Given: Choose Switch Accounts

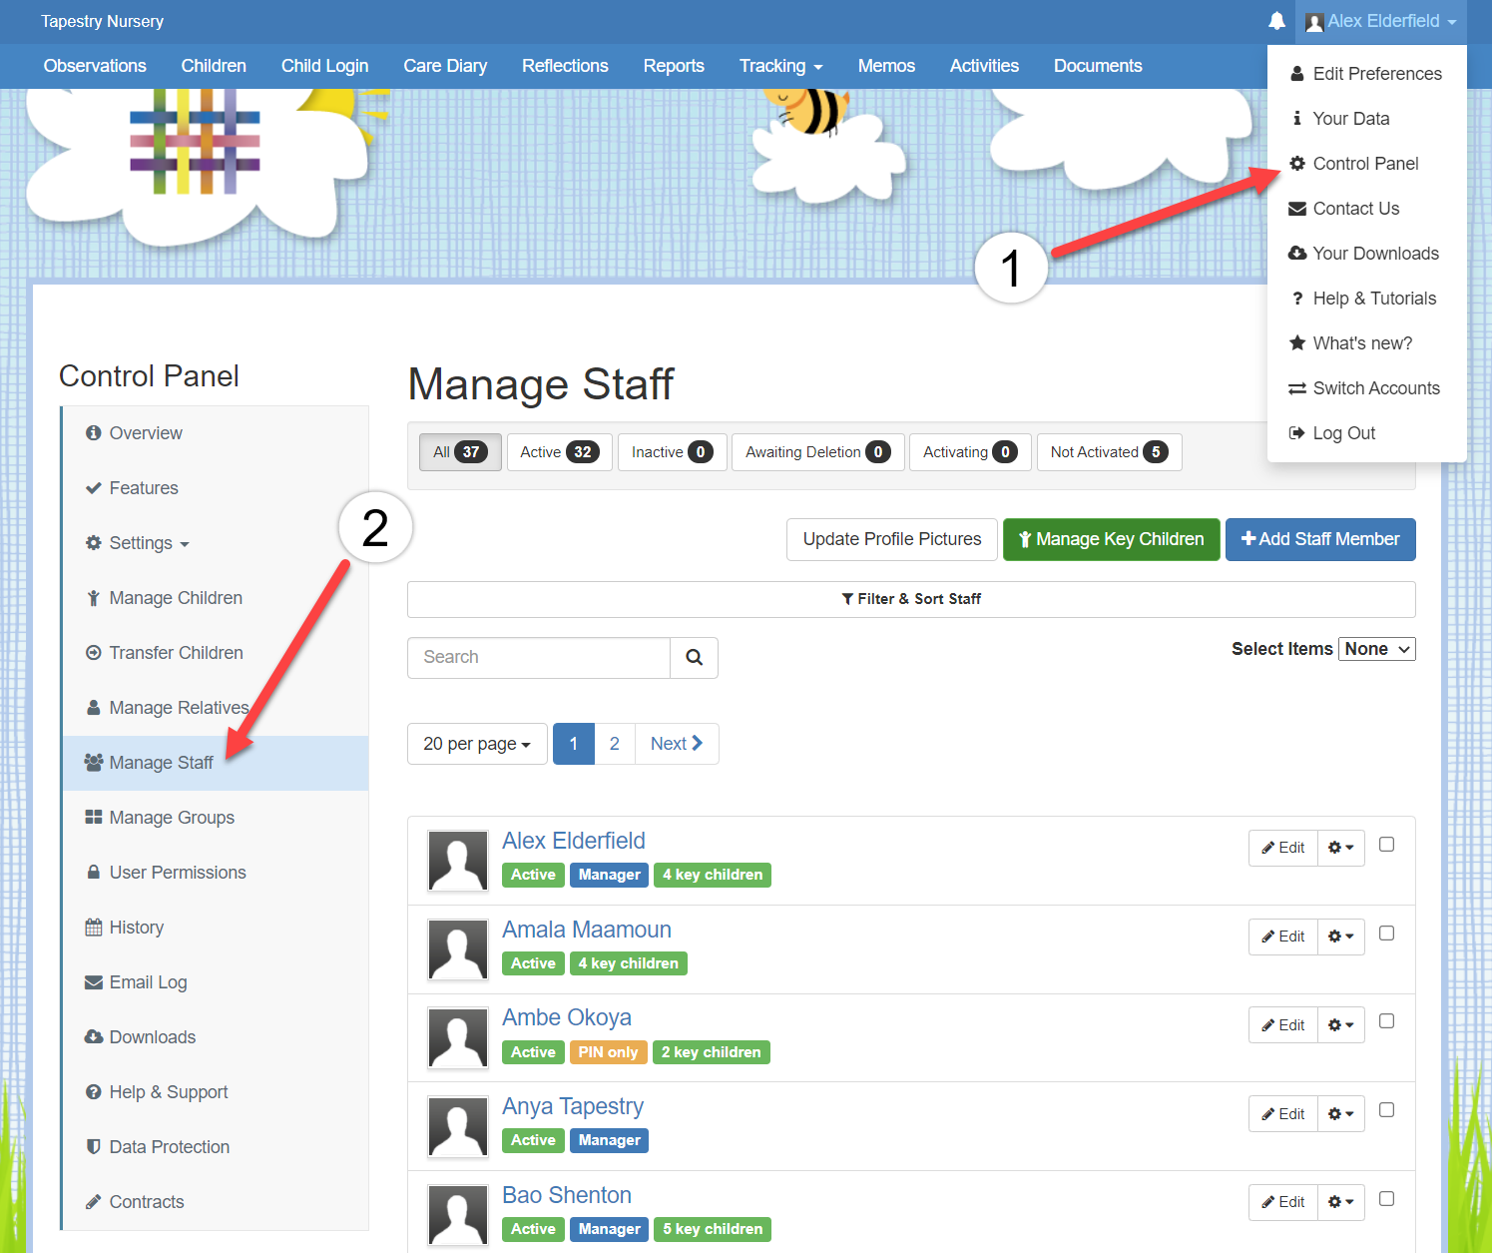Looking at the screenshot, I should click(x=1366, y=388).
